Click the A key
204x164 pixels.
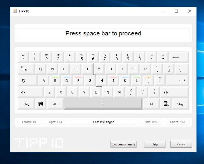[44, 81]
